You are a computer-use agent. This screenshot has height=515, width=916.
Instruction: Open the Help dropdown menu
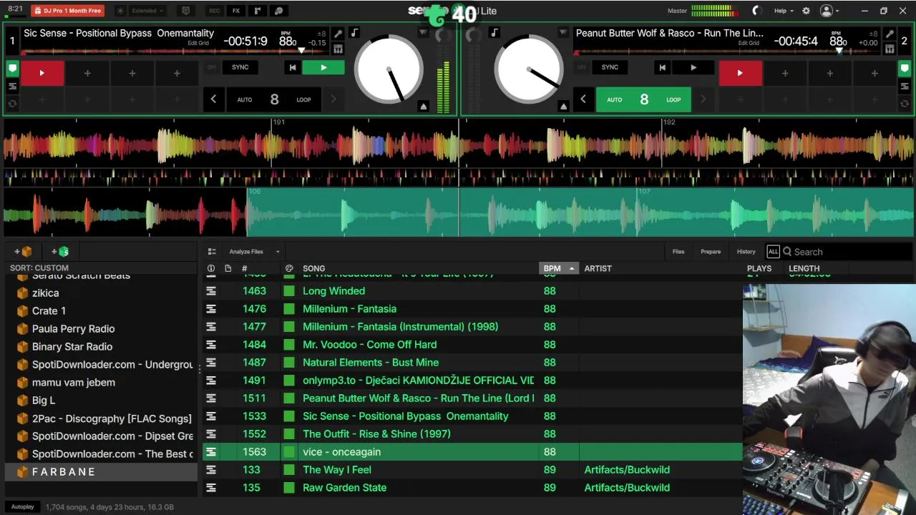point(784,11)
